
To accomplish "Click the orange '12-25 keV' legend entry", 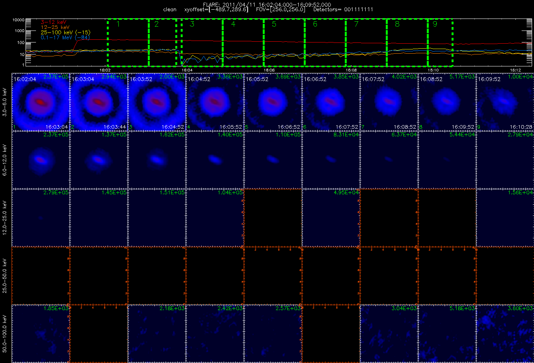I will click(x=55, y=27).
